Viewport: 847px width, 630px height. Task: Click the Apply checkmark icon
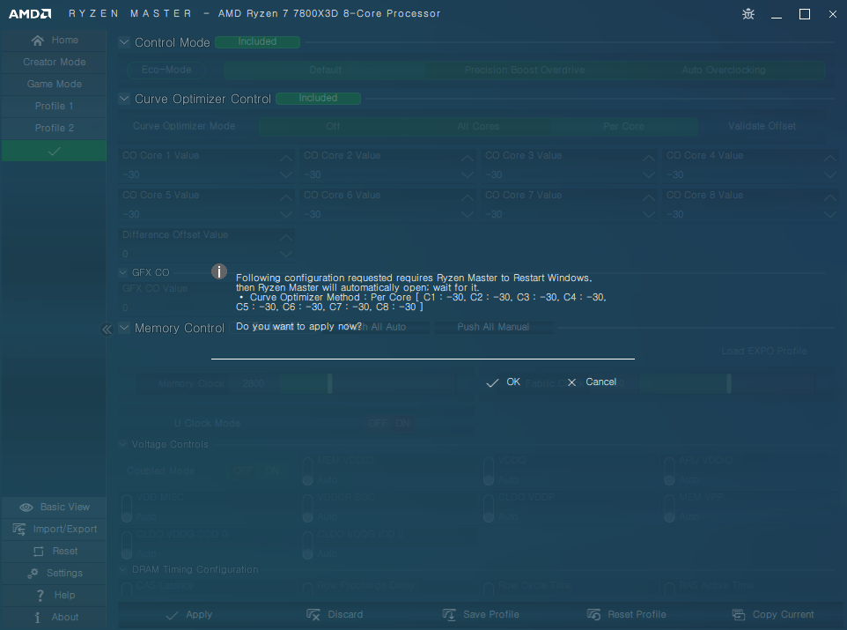click(172, 615)
